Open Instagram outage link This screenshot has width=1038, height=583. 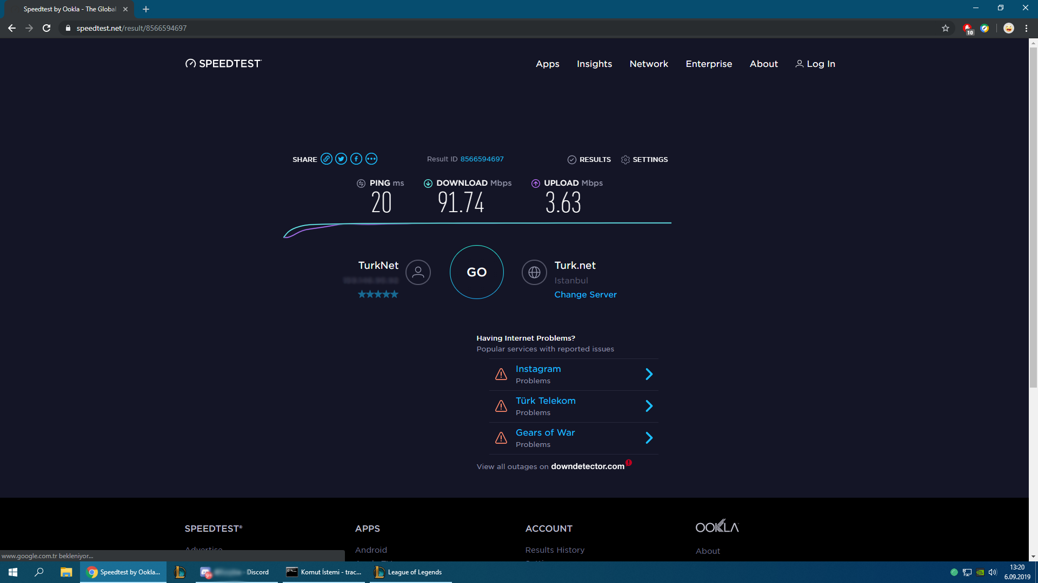click(x=538, y=369)
